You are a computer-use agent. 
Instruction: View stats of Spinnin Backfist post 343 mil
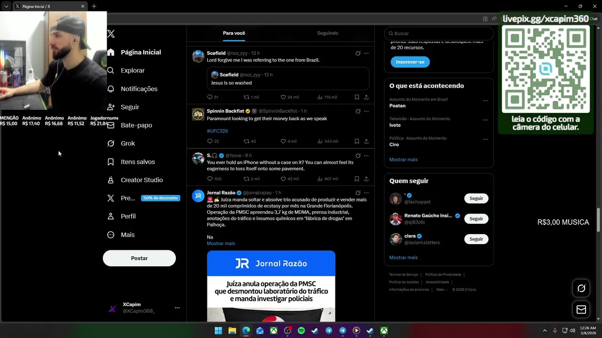click(x=328, y=141)
